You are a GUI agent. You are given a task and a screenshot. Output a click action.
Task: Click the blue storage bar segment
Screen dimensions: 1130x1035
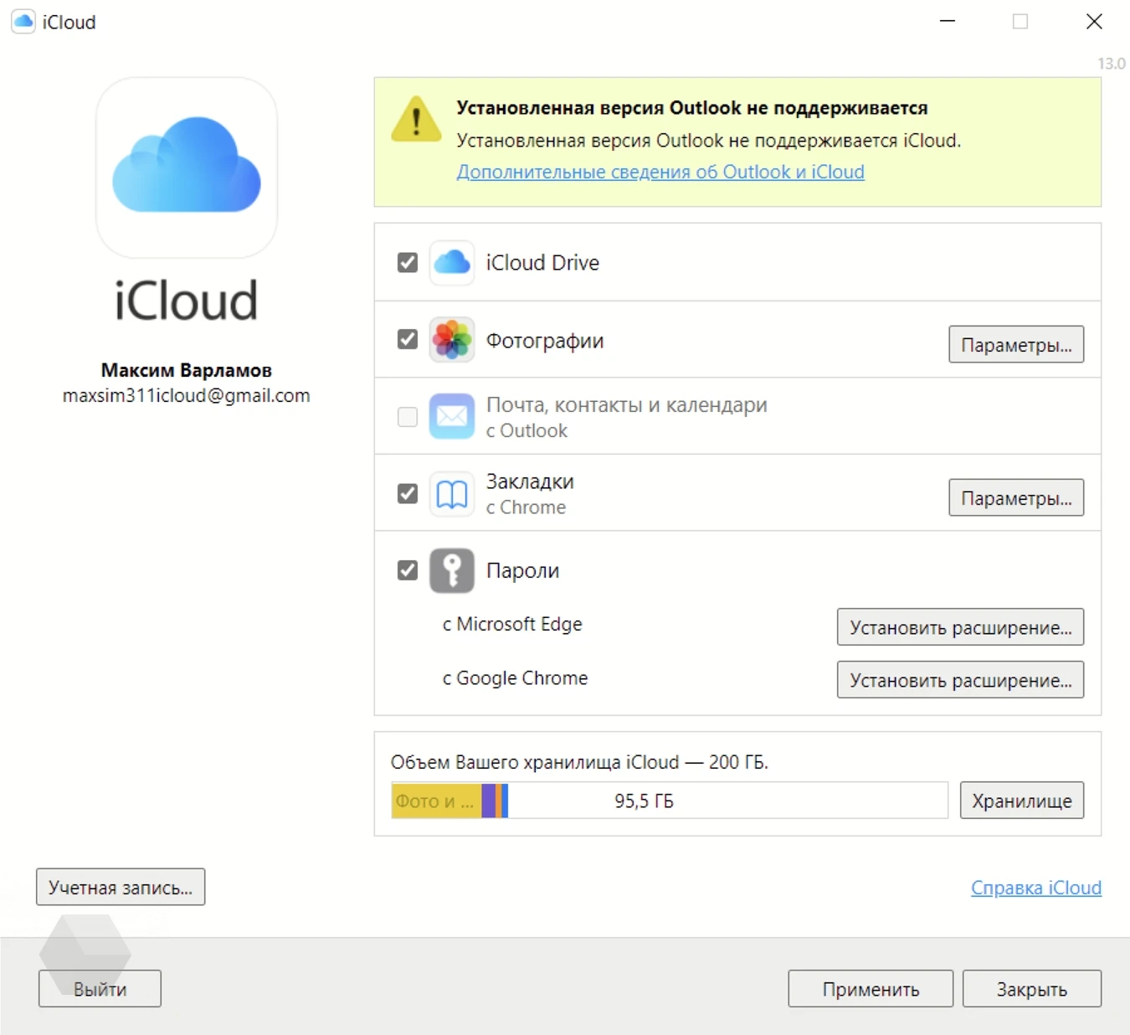coord(505,801)
